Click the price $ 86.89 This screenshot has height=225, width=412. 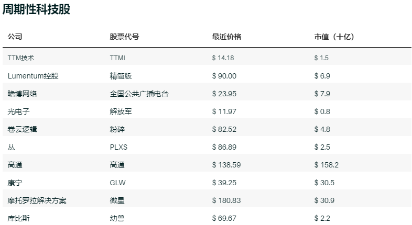224,148
